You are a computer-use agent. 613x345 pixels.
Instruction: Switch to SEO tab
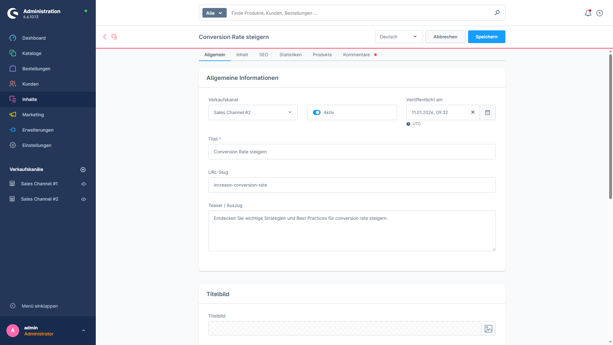click(x=264, y=55)
